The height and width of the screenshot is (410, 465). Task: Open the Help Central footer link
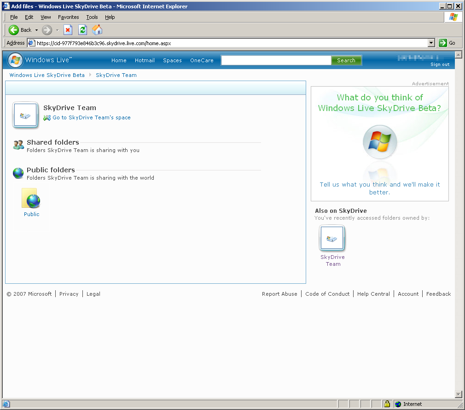pyautogui.click(x=373, y=294)
